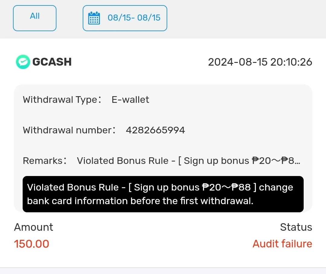The image size is (326, 274).
Task: Open the calendar date picker icon
Action: pos(94,18)
